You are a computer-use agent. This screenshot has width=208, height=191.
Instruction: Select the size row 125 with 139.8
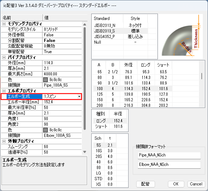(x=133, y=94)
